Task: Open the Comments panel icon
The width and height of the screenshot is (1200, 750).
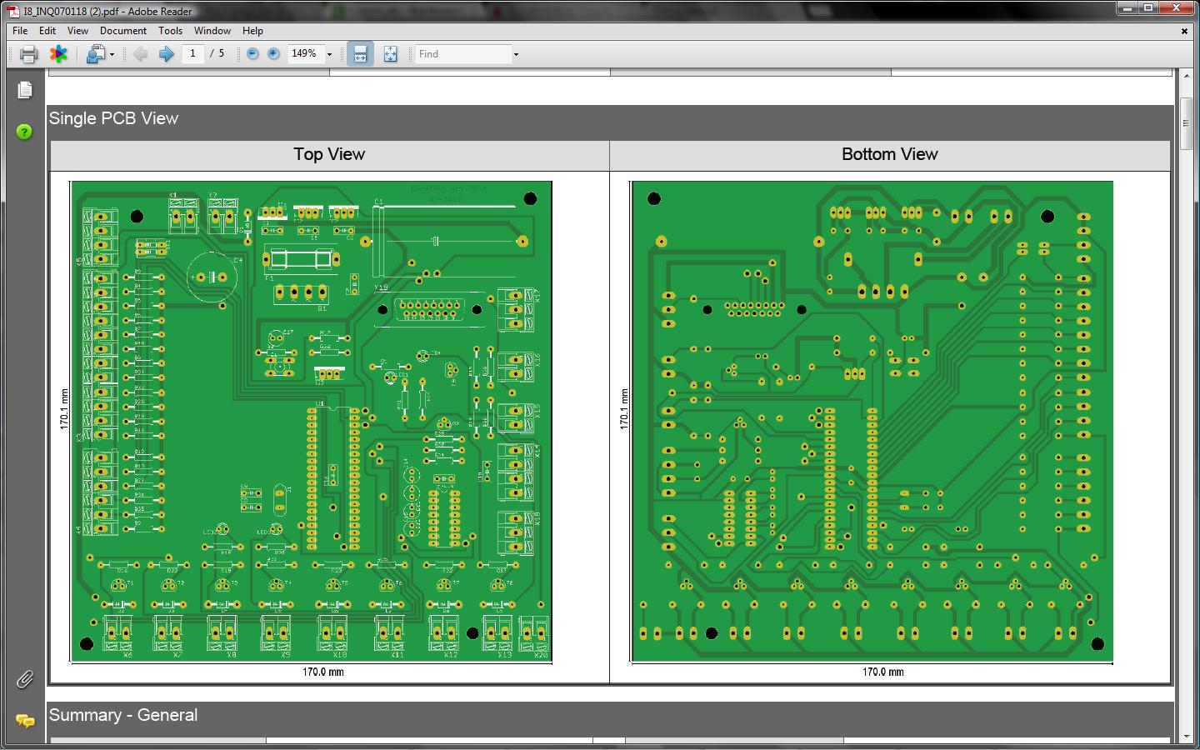Action: (25, 721)
